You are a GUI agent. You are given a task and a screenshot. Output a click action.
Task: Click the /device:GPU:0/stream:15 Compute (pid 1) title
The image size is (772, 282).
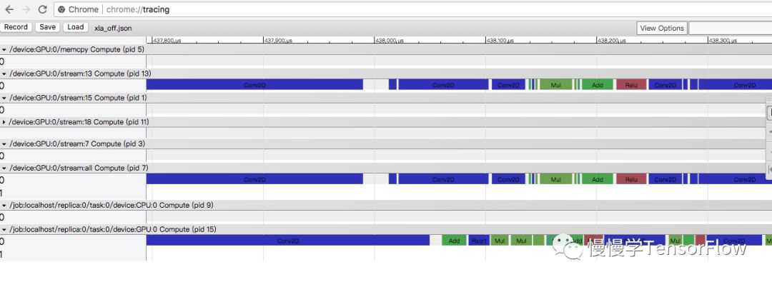79,98
